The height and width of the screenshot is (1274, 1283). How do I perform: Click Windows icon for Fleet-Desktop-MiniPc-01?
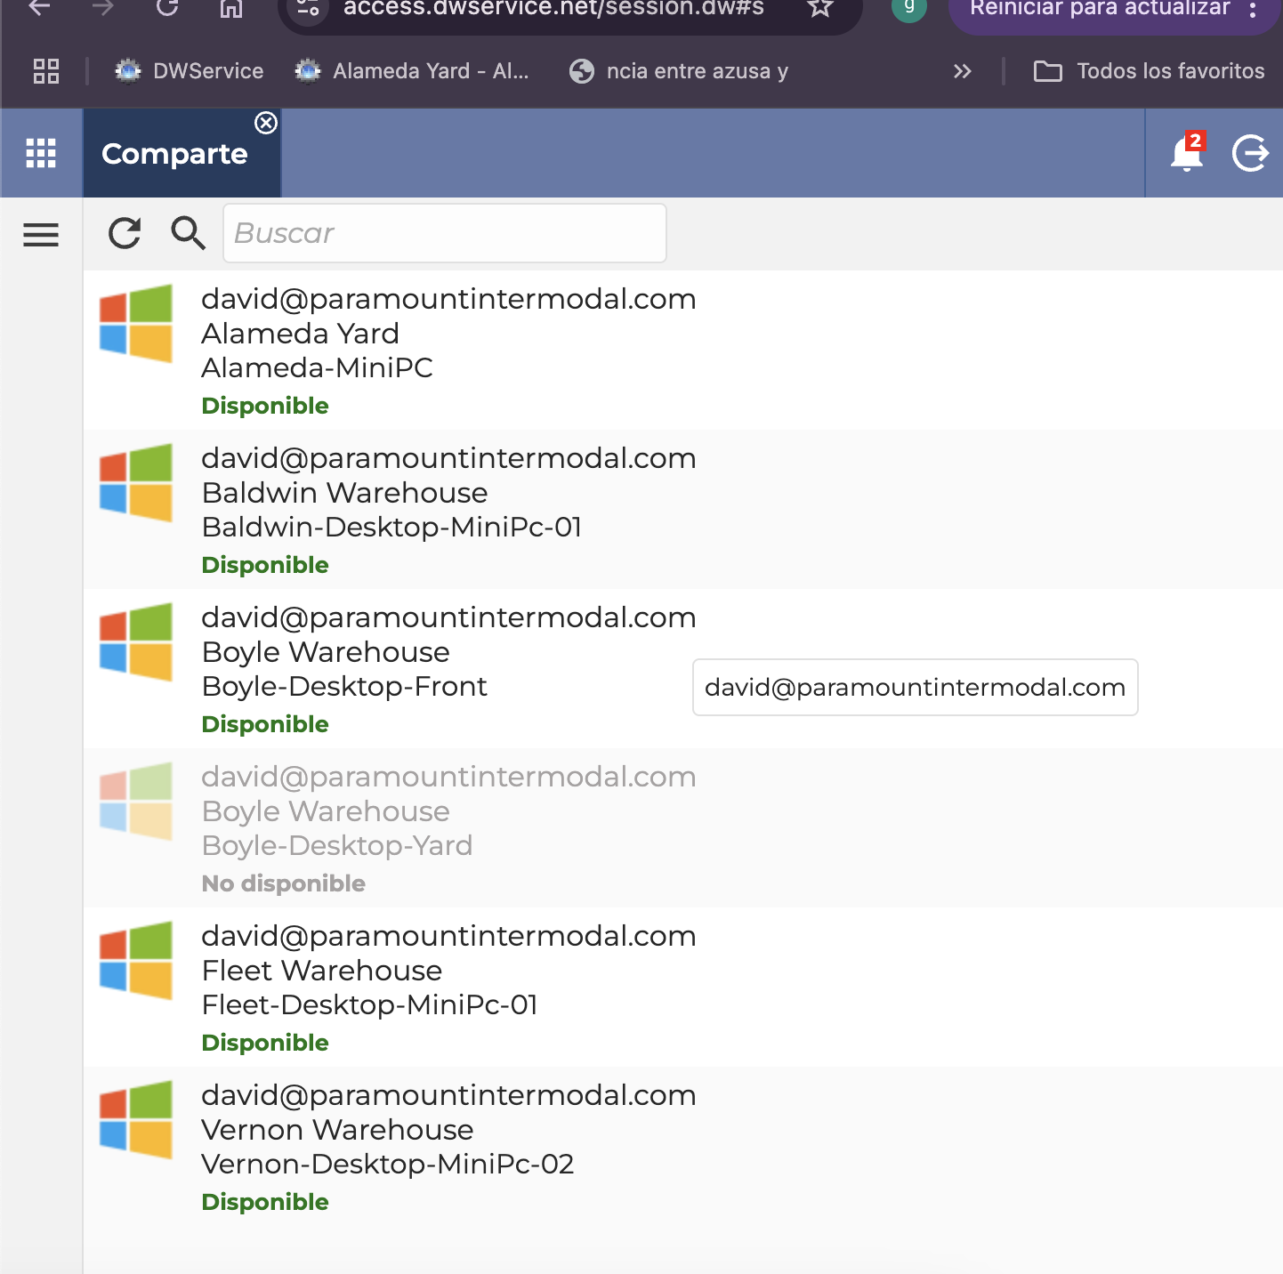coord(136,961)
